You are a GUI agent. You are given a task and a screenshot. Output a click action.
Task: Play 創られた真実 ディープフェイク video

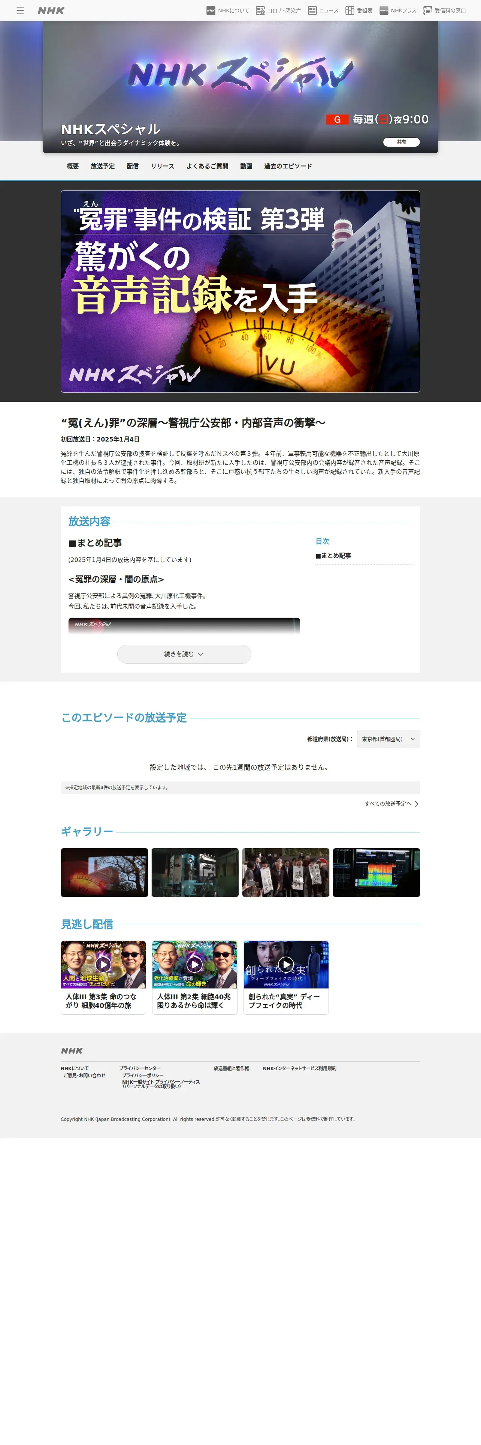tap(285, 964)
